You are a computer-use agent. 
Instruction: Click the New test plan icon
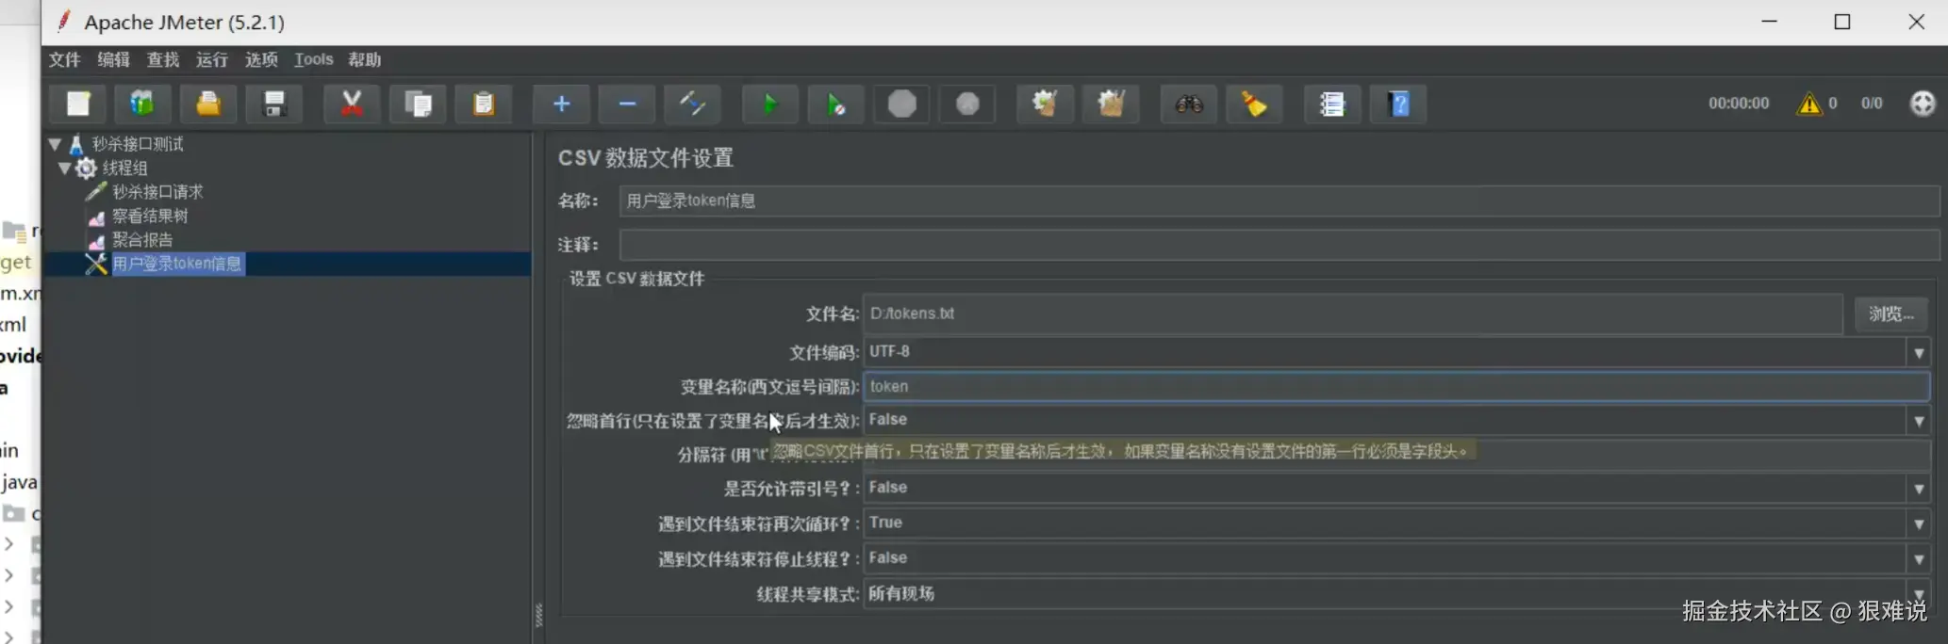point(78,104)
